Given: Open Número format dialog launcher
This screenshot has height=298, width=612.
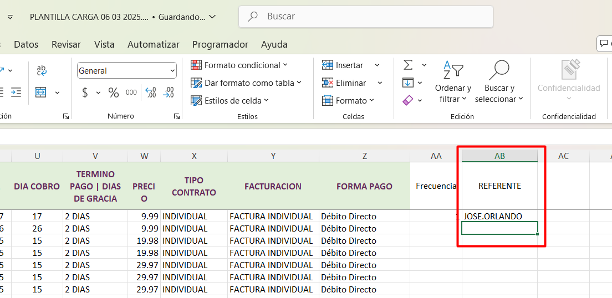Looking at the screenshot, I should click(x=176, y=116).
